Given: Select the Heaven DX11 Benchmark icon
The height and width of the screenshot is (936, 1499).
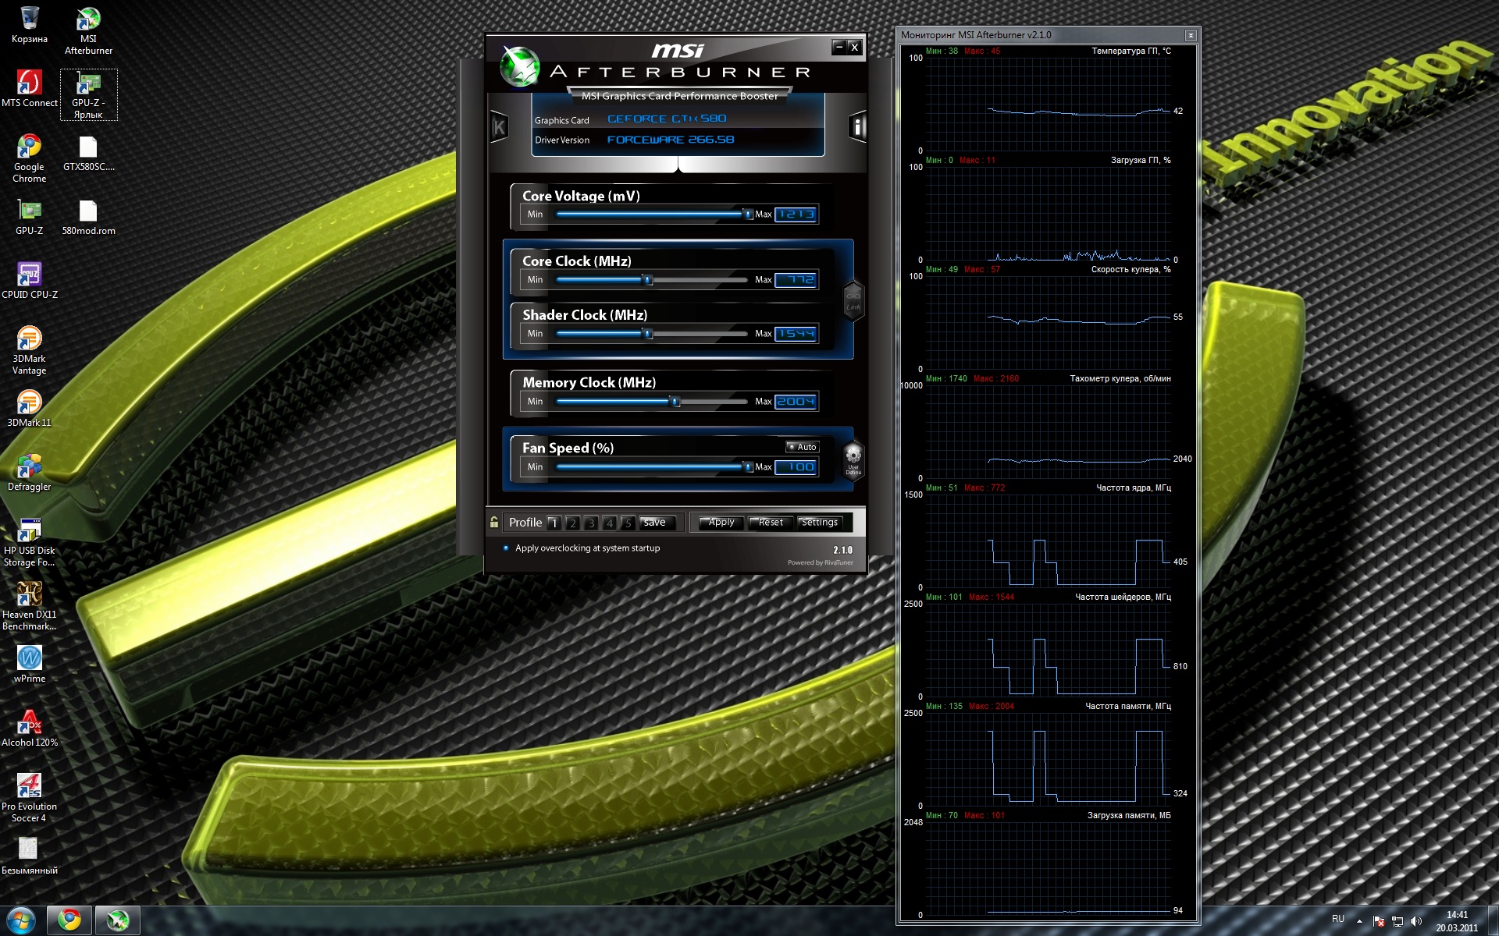Looking at the screenshot, I should pyautogui.click(x=30, y=606).
